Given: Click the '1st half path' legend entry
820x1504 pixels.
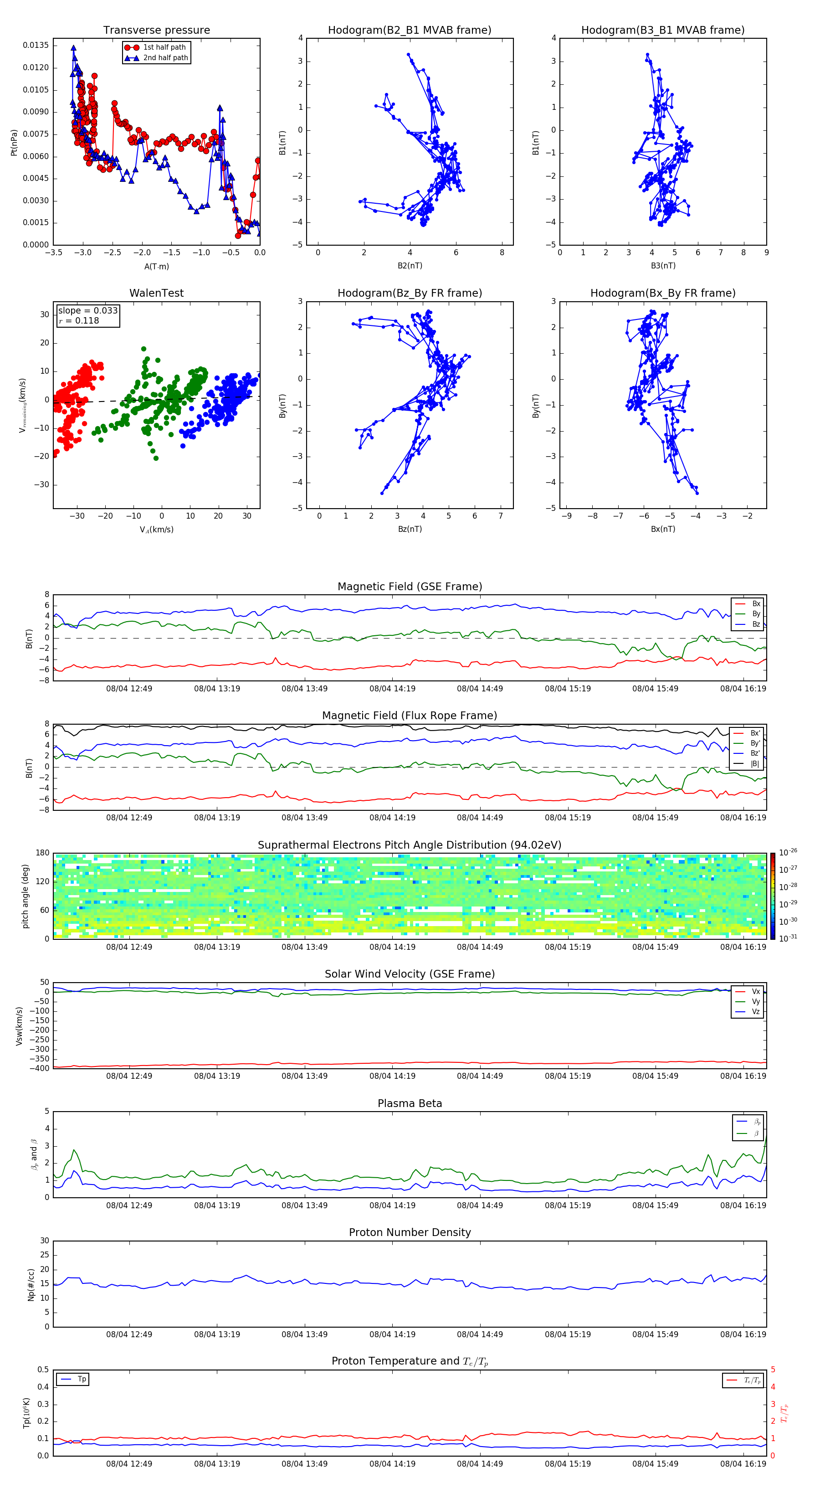Looking at the screenshot, I should (156, 47).
